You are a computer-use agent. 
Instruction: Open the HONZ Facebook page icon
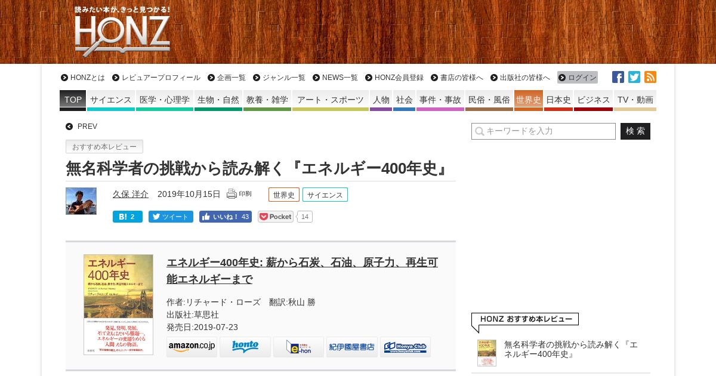coord(618,77)
